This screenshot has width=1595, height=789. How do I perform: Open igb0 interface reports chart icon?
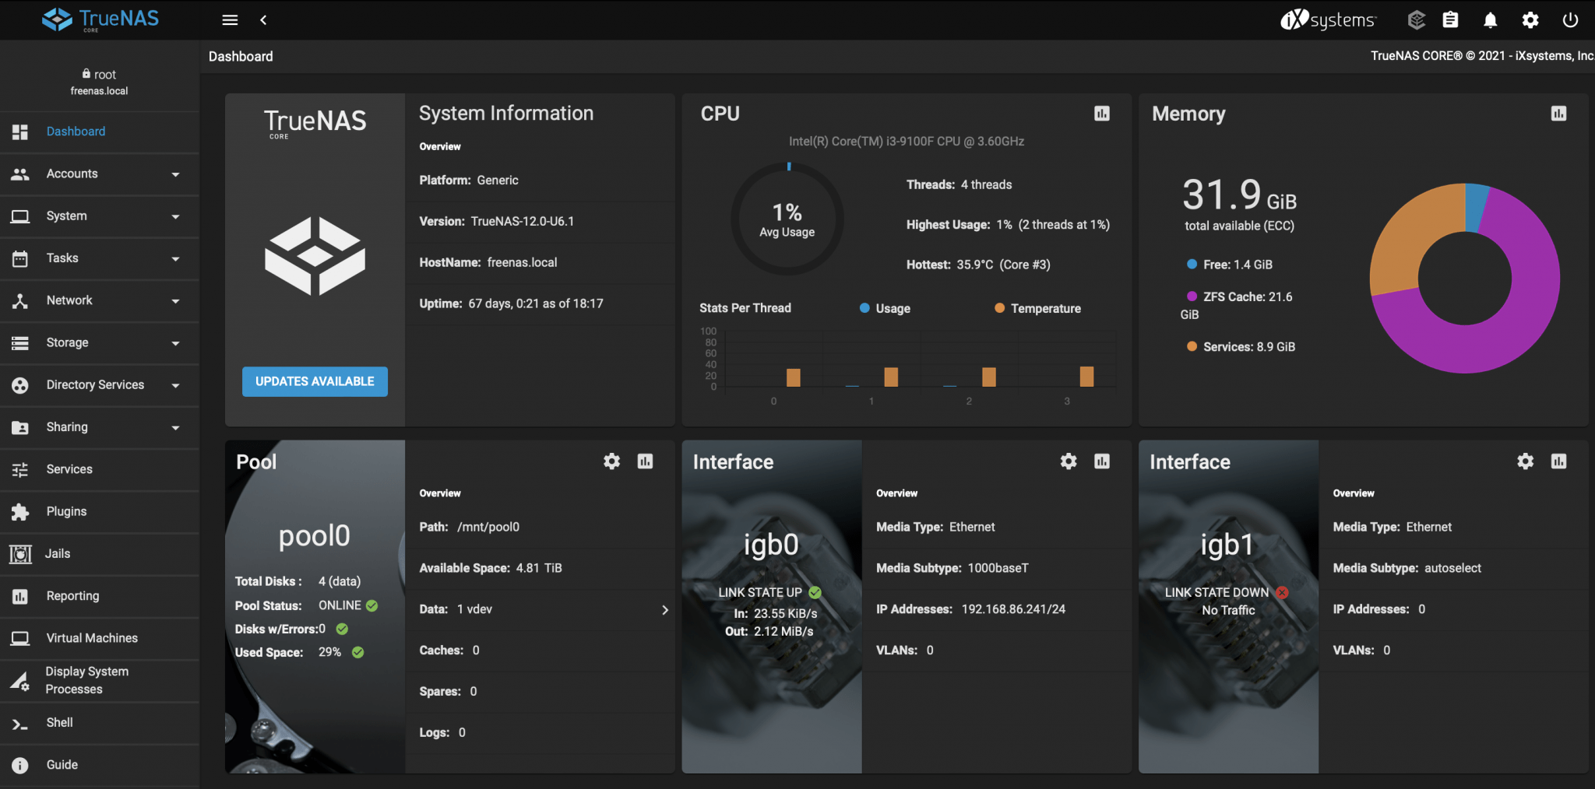click(1102, 461)
